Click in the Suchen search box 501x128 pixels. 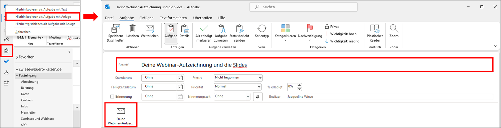tap(304, 7)
